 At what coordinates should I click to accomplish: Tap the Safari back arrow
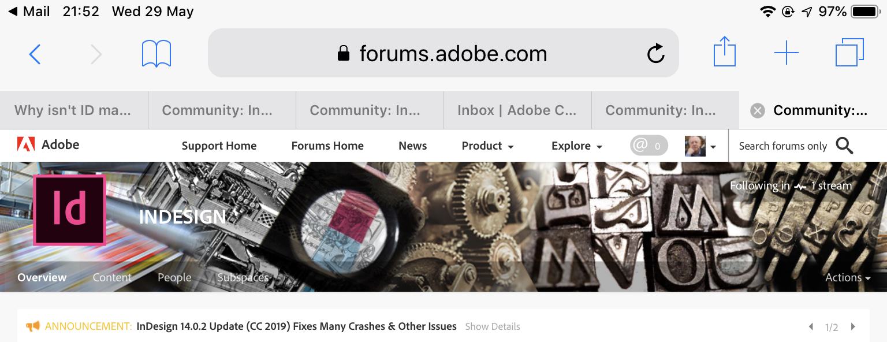[35, 54]
